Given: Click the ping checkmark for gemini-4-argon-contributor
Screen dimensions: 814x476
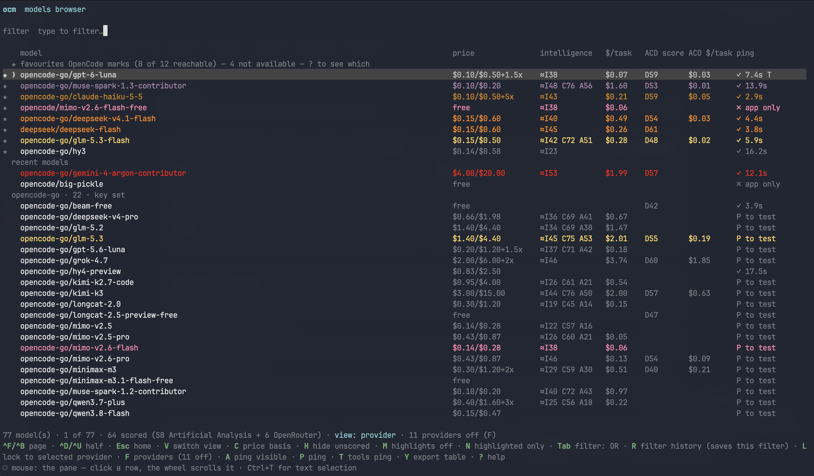Looking at the screenshot, I should coord(739,173).
